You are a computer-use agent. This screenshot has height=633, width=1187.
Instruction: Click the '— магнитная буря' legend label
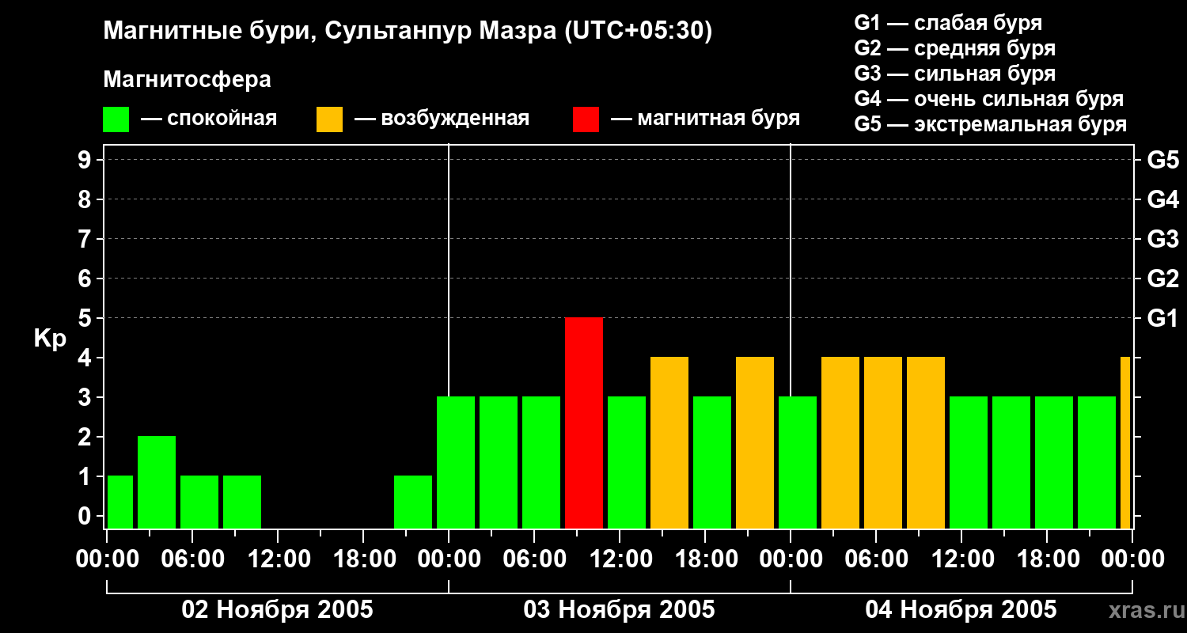(x=706, y=119)
